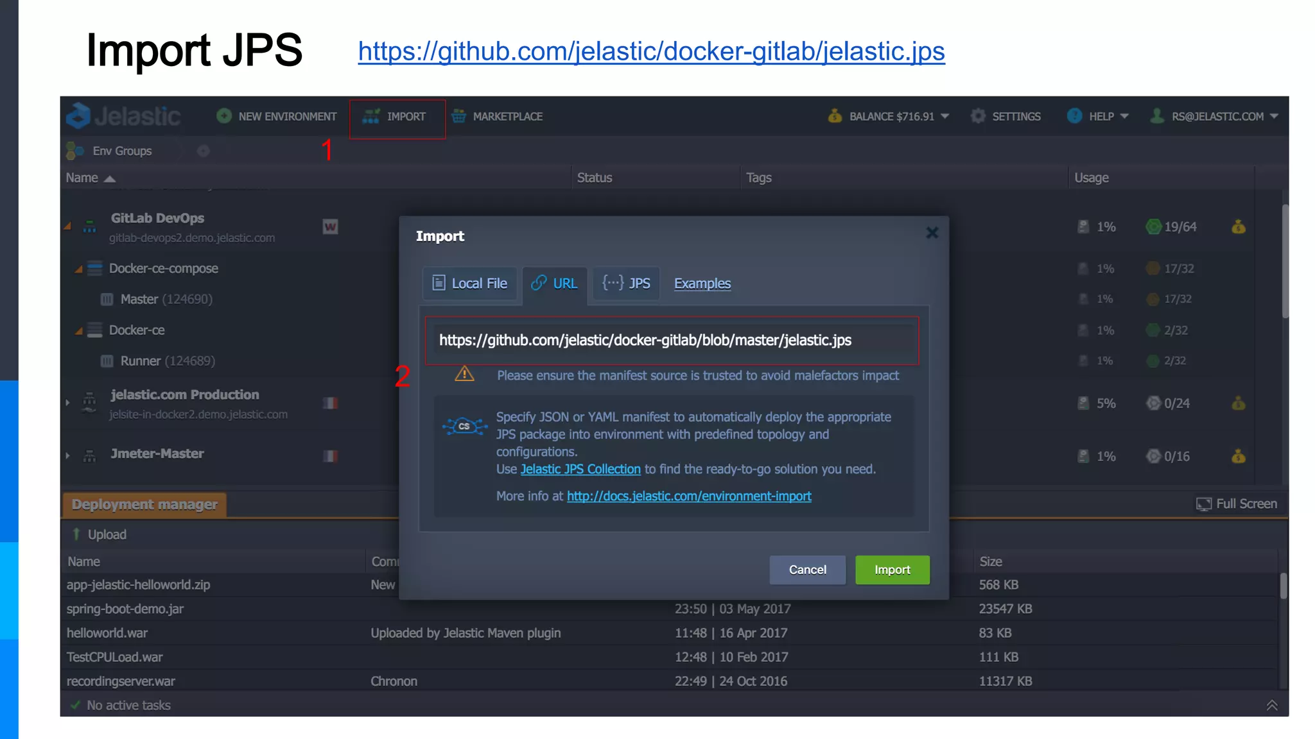Click the warning triangle icon
This screenshot has height=739, width=1315.
pyautogui.click(x=464, y=374)
